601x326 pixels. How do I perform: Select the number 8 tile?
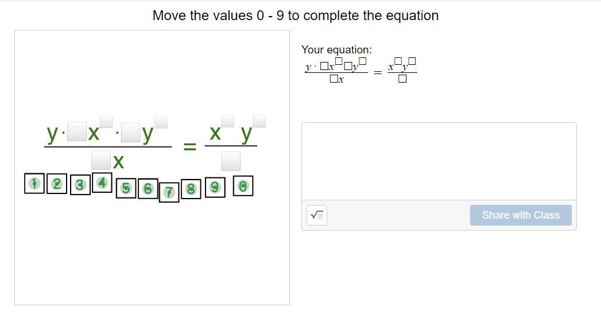tap(191, 188)
